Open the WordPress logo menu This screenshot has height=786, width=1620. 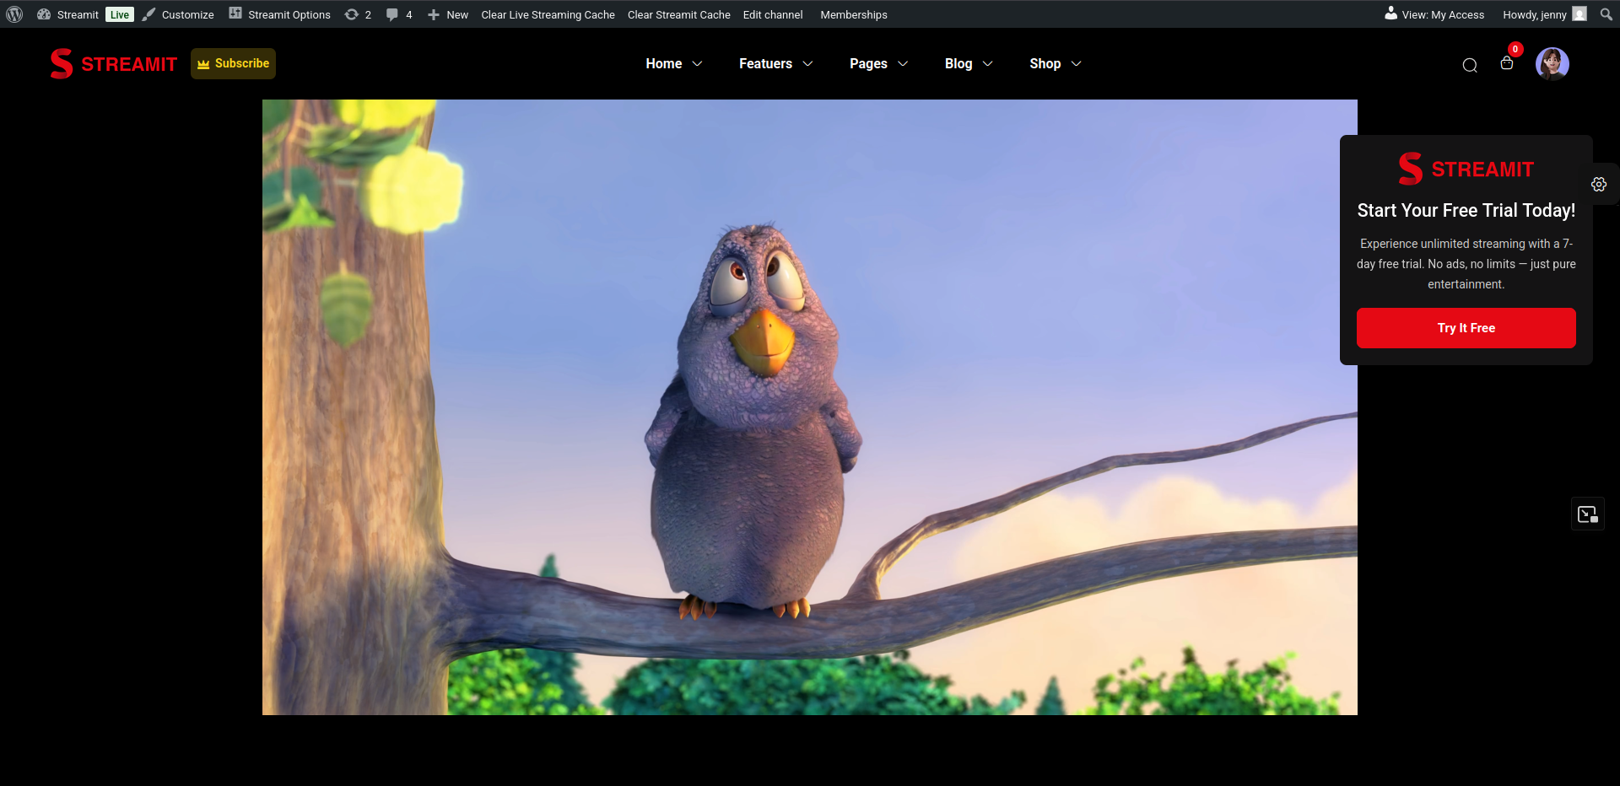tap(14, 14)
